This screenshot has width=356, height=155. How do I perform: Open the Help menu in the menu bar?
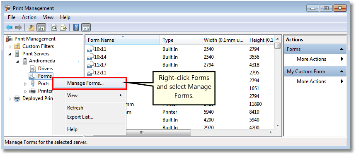point(65,17)
